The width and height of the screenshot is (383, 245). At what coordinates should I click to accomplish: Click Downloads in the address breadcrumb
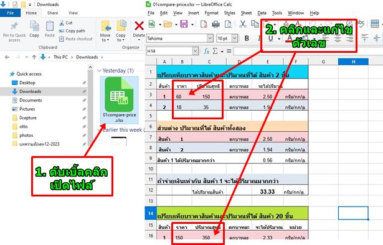[87, 57]
